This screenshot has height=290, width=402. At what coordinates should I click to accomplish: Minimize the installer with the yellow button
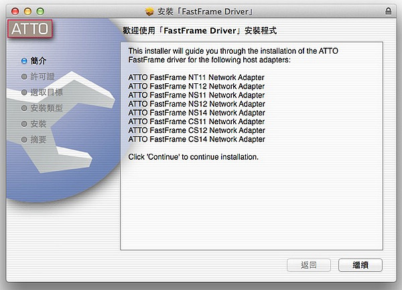click(x=27, y=11)
